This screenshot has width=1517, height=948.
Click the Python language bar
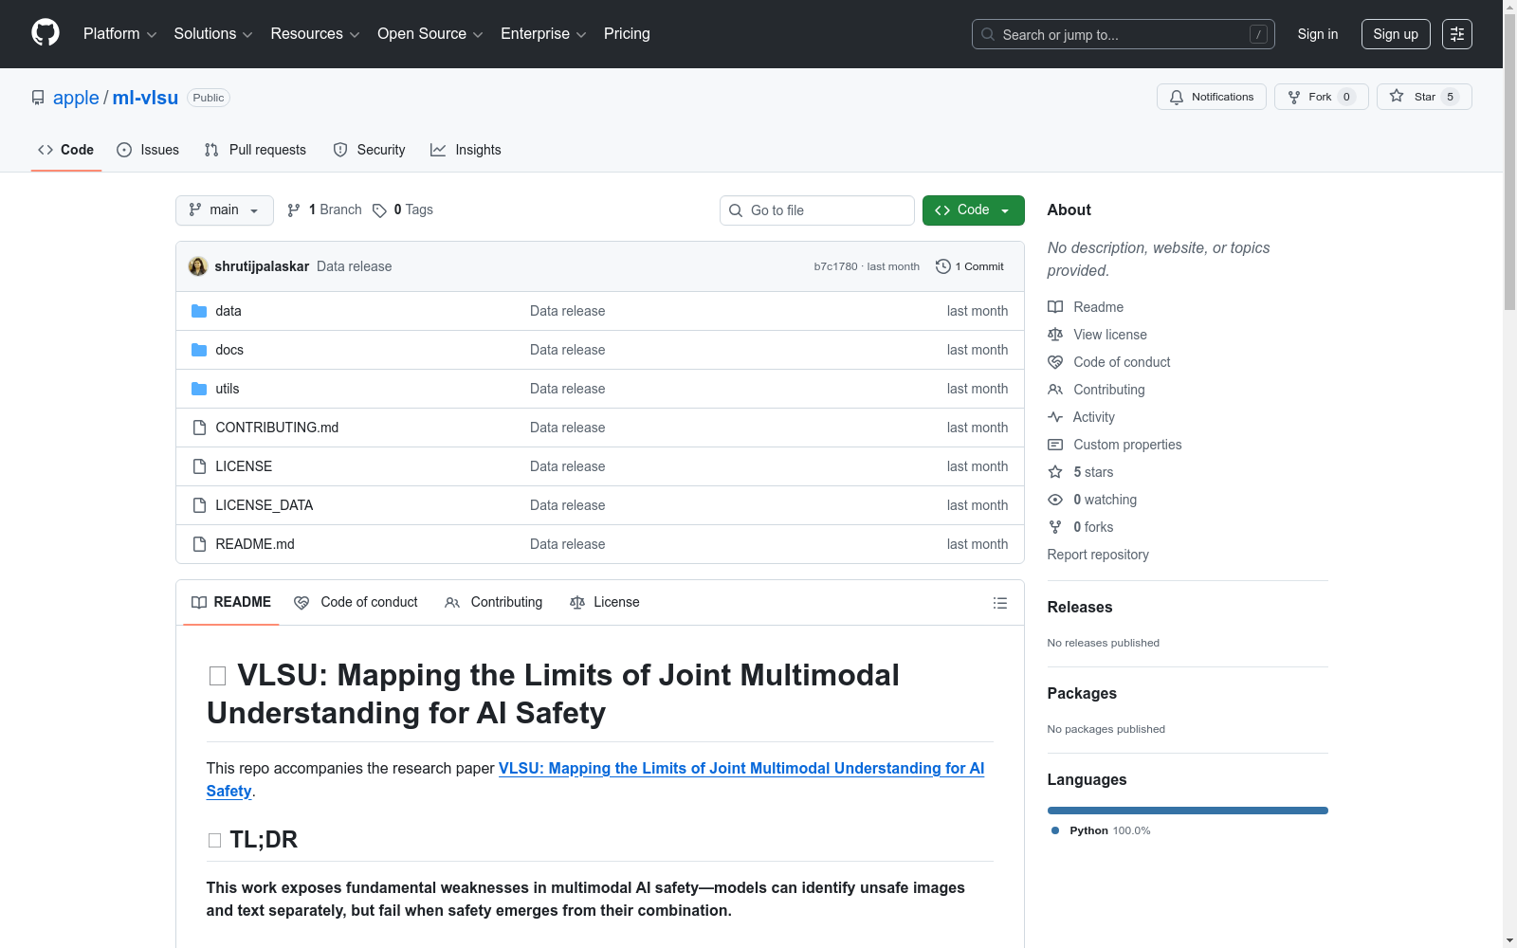tap(1188, 811)
